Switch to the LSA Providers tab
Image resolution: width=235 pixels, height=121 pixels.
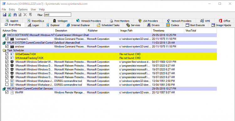(x=148, y=21)
